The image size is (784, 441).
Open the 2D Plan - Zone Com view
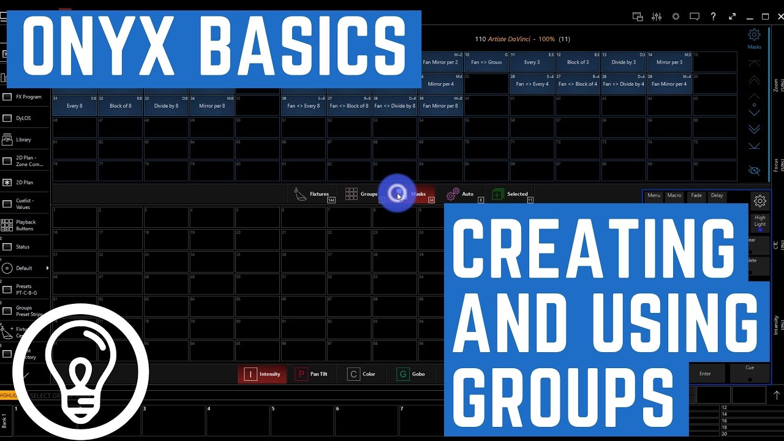point(24,161)
